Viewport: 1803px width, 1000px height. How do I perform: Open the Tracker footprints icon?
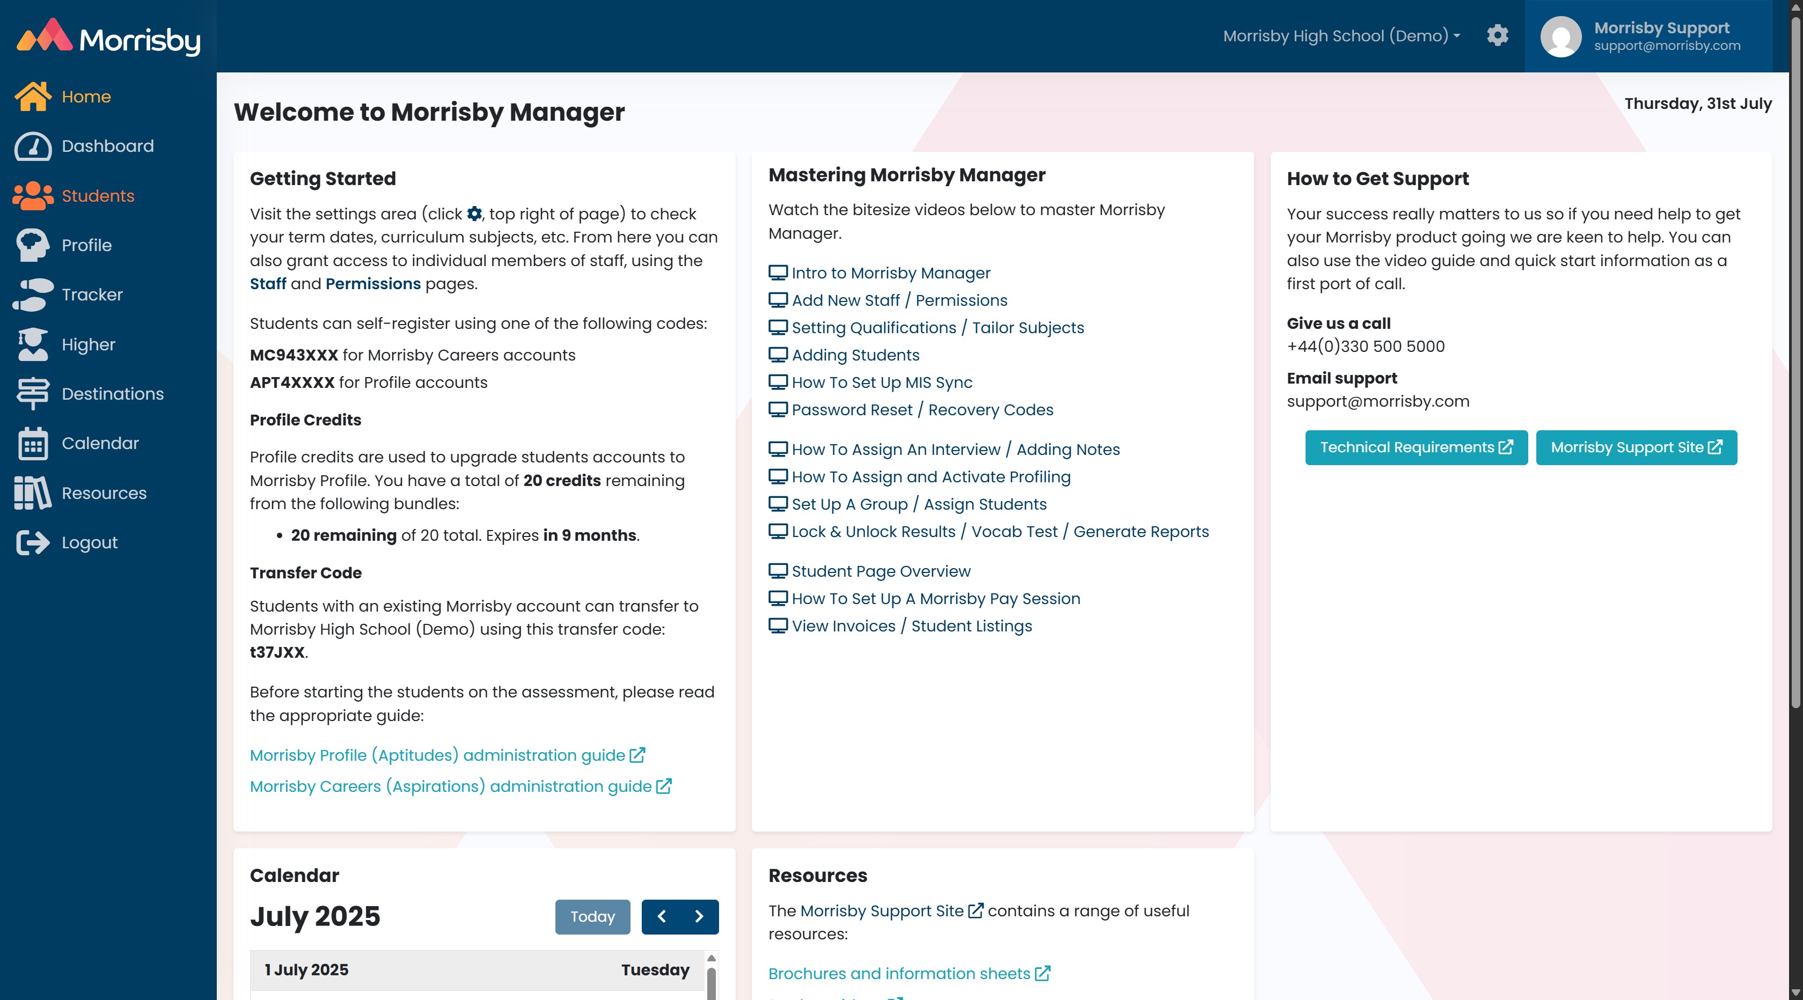(33, 295)
